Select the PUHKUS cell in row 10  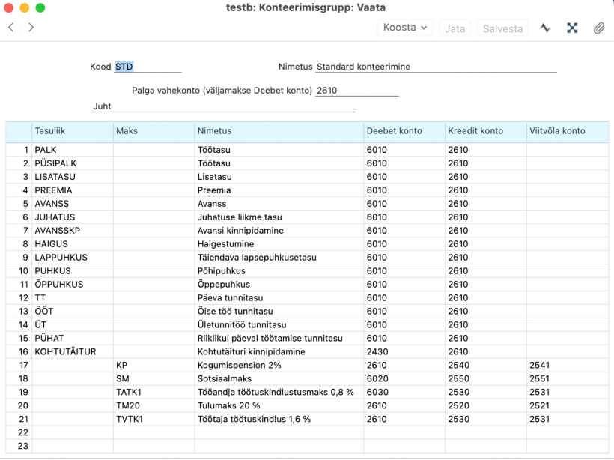click(73, 271)
